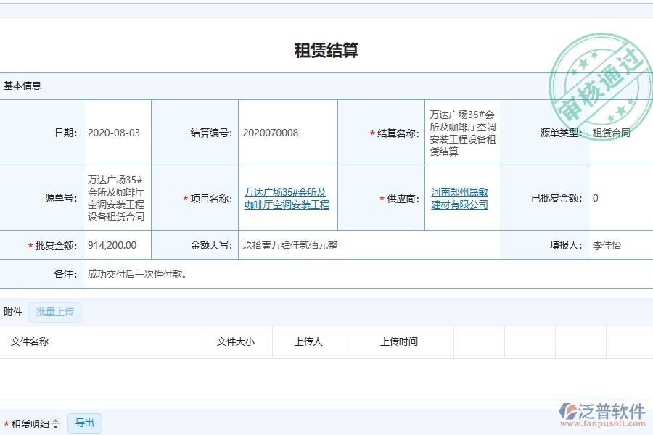The image size is (653, 435).
Task: Click the 基本信息 section header
Action: pyautogui.click(x=22, y=85)
